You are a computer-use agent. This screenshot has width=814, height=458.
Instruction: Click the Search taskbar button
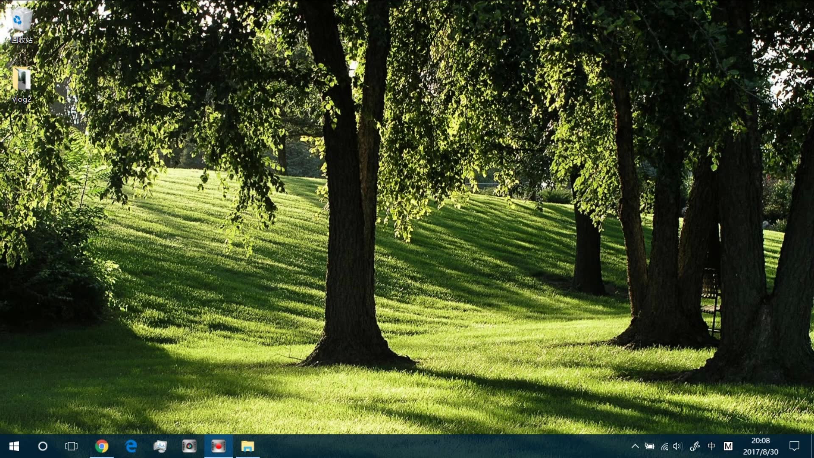point(42,446)
